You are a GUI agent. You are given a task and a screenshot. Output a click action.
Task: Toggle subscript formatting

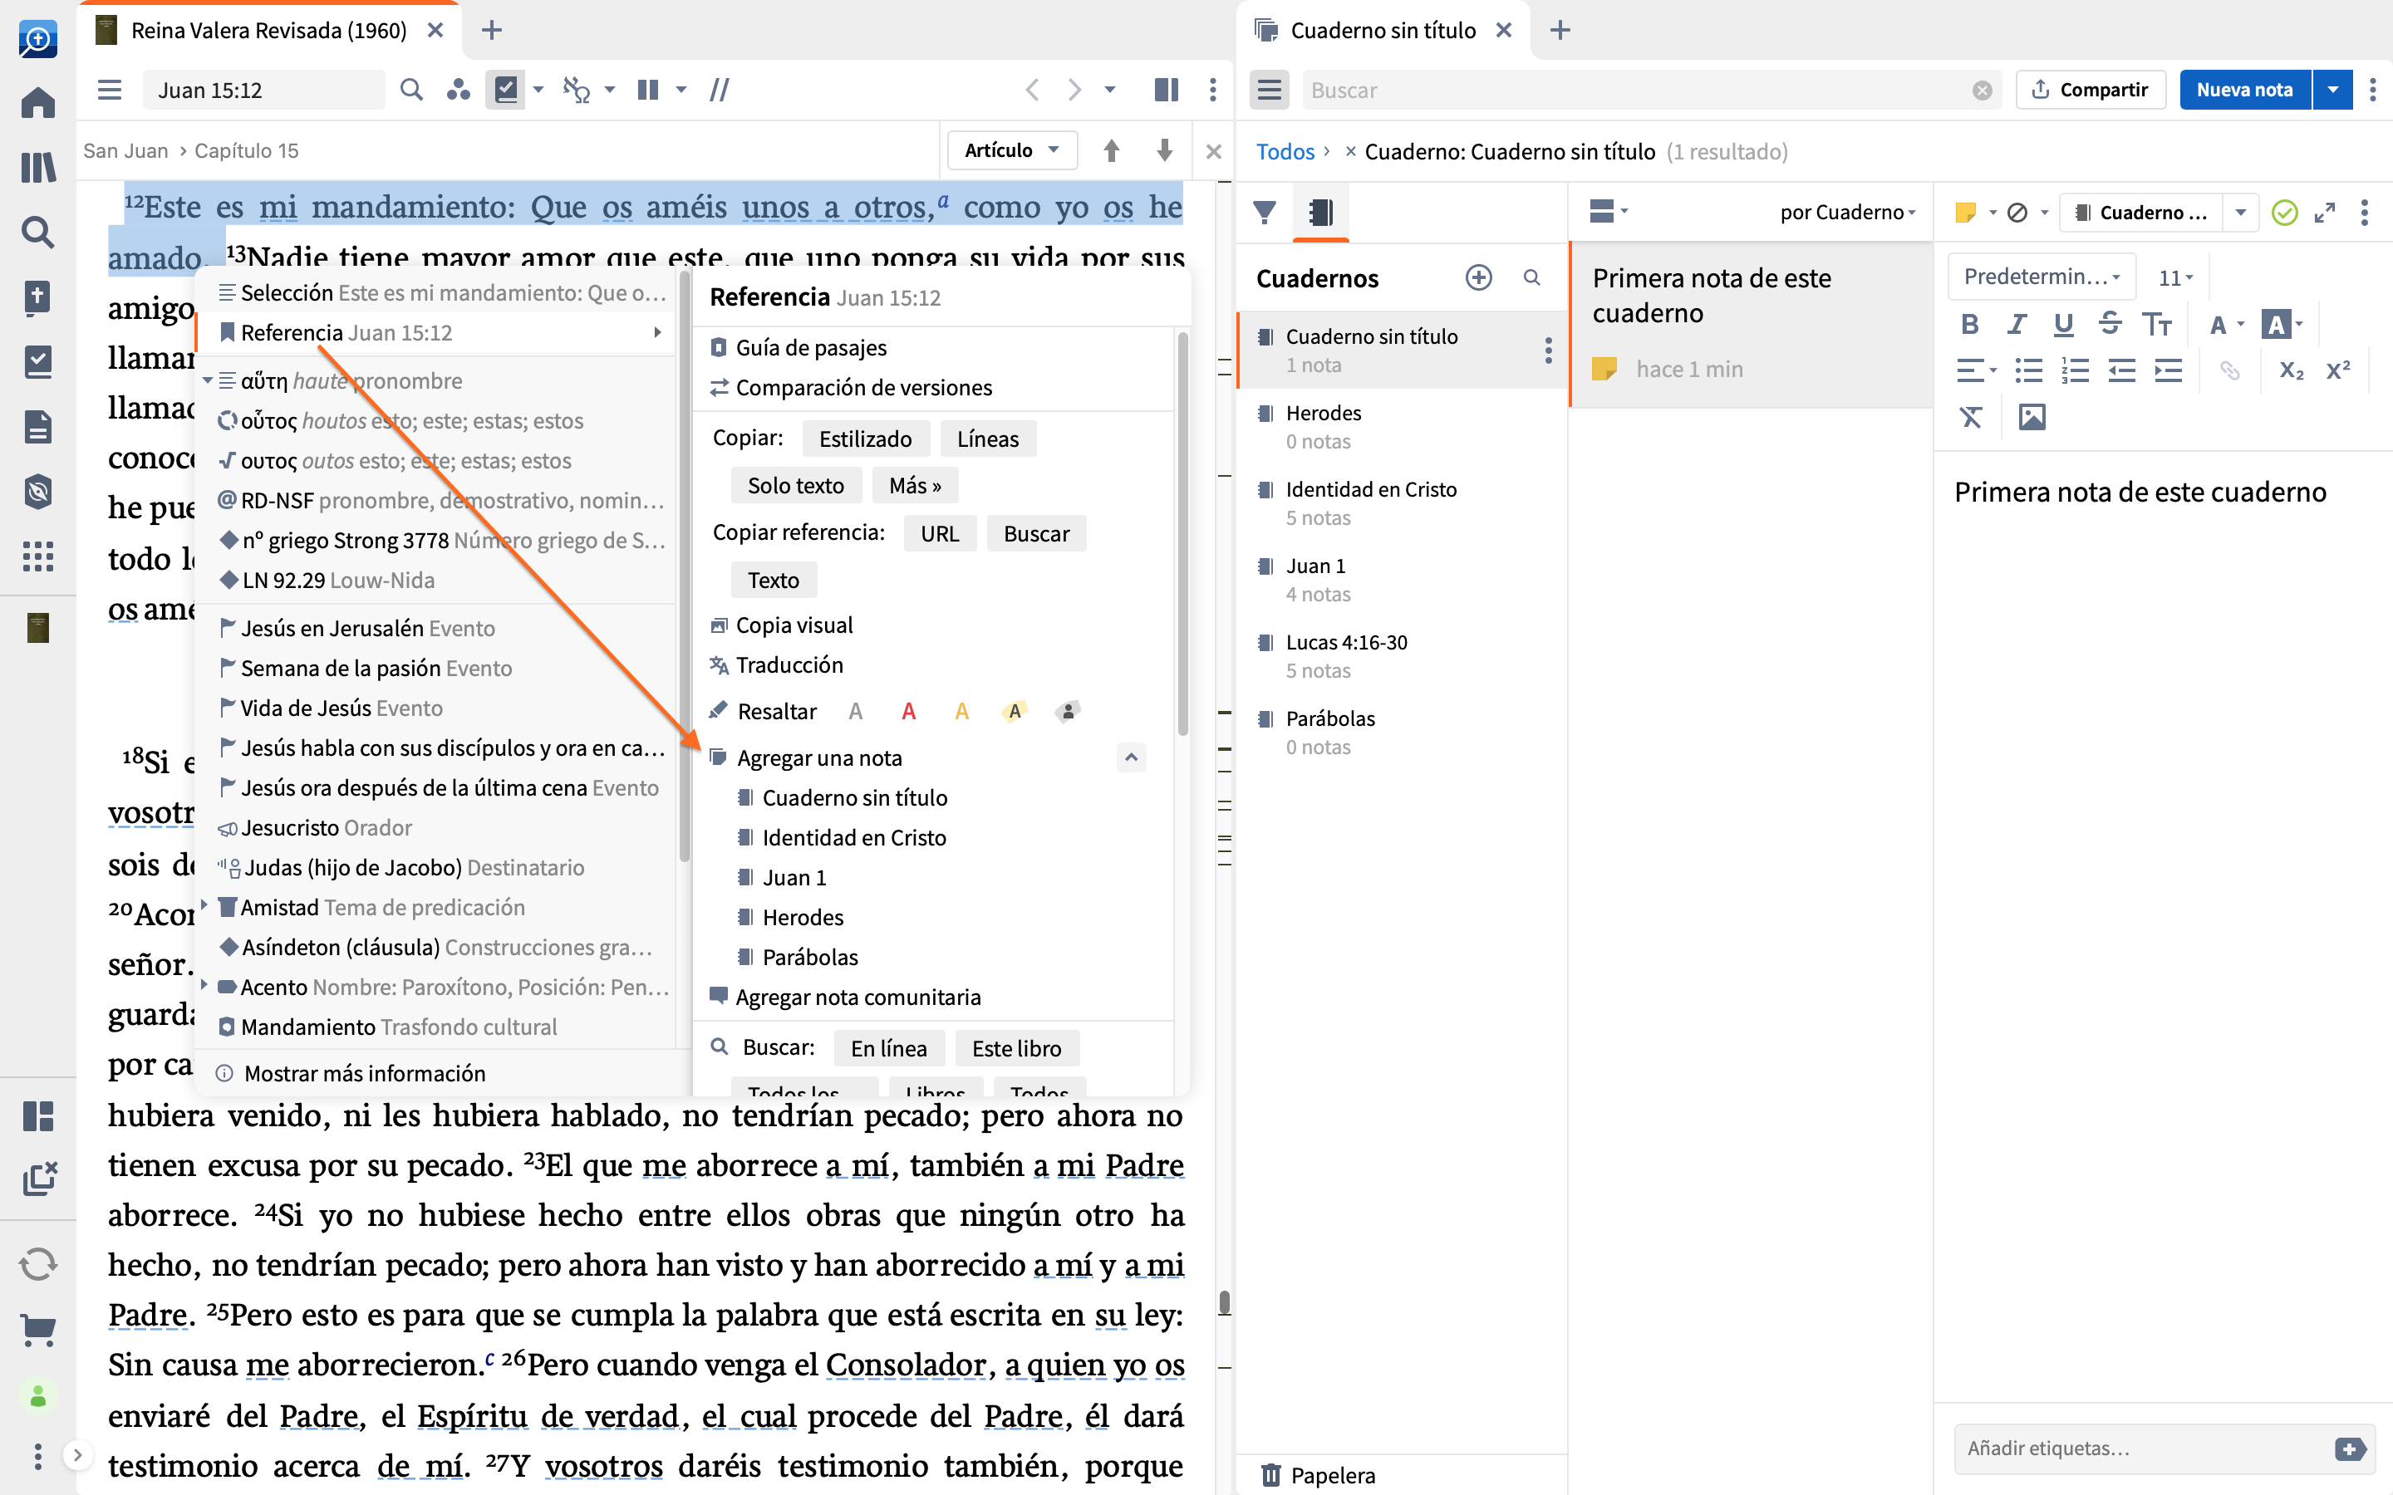[2291, 370]
